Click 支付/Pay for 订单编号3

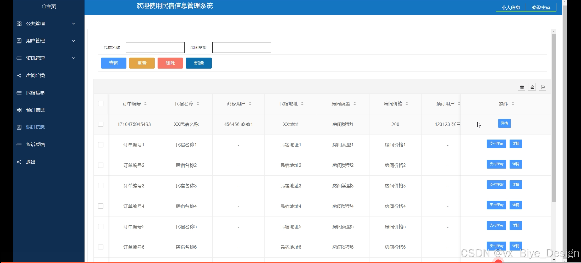click(496, 185)
